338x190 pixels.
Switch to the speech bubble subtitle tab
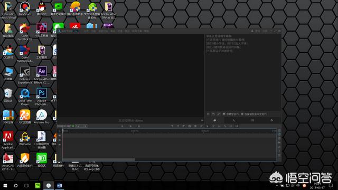215,120
